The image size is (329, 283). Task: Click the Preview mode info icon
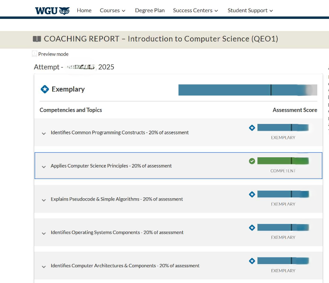(35, 54)
